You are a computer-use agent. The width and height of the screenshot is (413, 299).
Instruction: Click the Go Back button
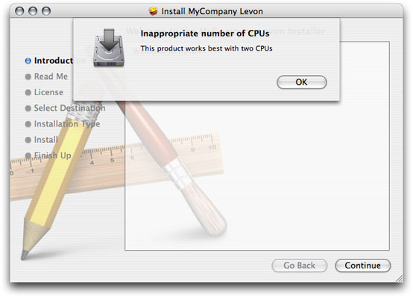(x=300, y=266)
